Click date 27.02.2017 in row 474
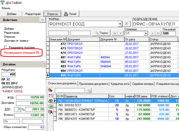Viewport: 179px width, 131px height. [x=132, y=53]
